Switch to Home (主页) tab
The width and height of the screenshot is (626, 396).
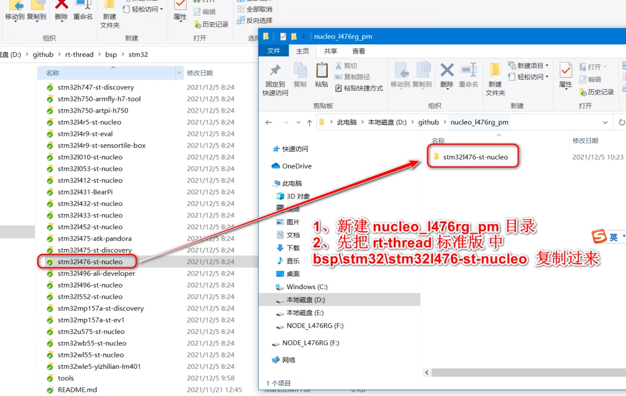tap(303, 51)
